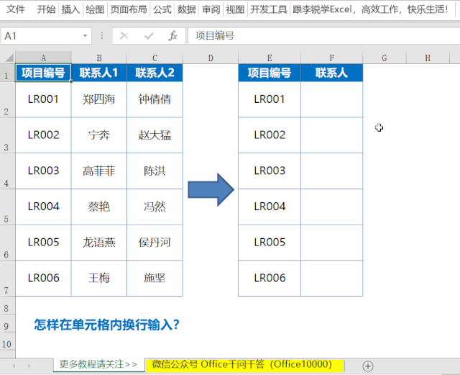
Task: Switch to the 视图 tab
Action: click(235, 9)
